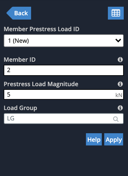Click the Load Group label text

point(20,108)
